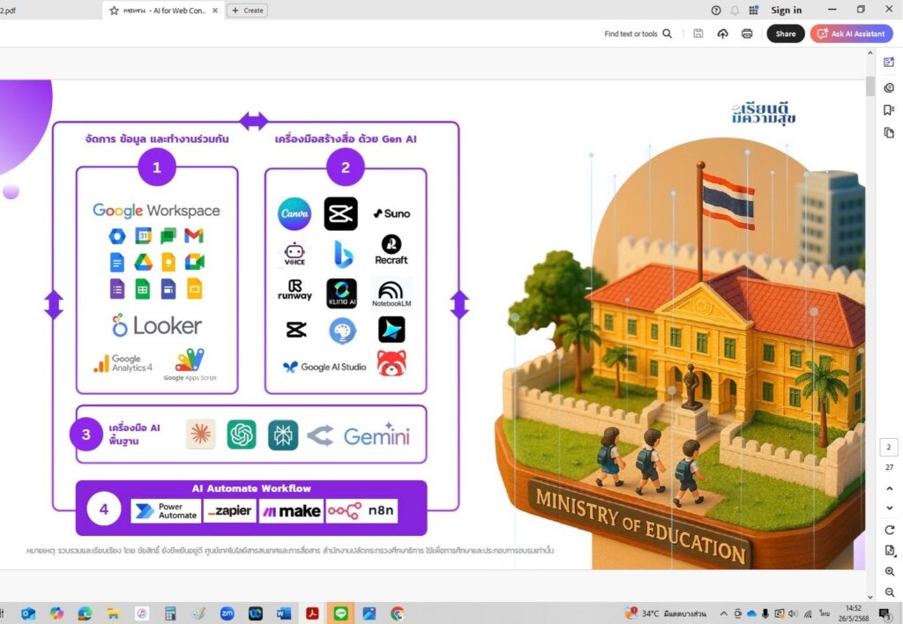Click the Sign in link
The height and width of the screenshot is (624, 903).
786,11
